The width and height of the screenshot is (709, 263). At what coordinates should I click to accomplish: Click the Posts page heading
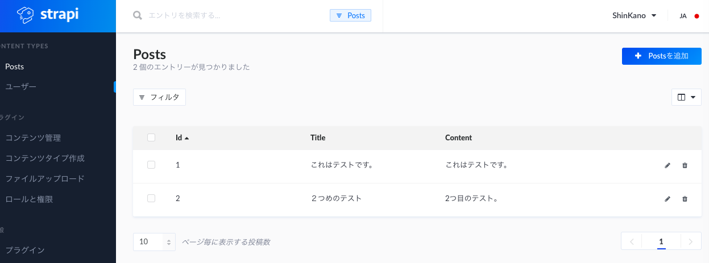(x=150, y=55)
